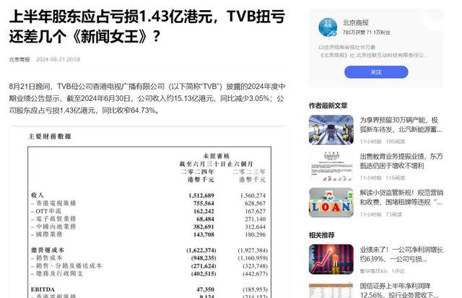Click the 中国内地业务 value 382,691
462x298 pixels.
point(204,227)
